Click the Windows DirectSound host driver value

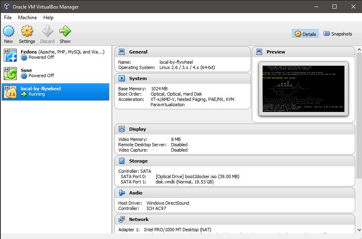point(168,203)
